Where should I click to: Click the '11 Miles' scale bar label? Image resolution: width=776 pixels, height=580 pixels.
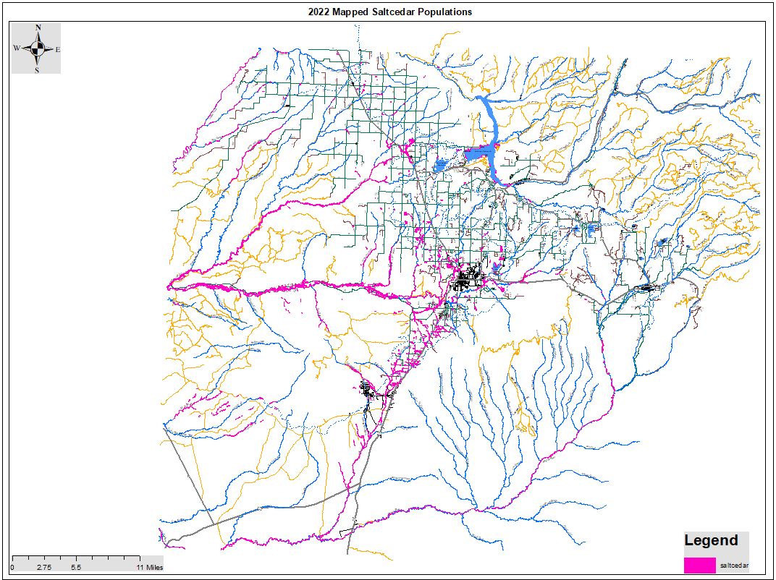coord(150,568)
